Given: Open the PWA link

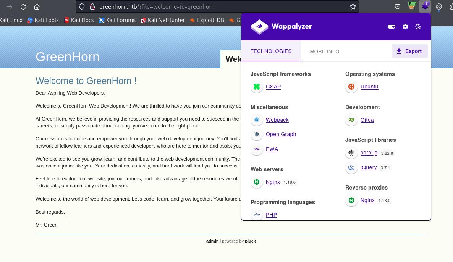Looking at the screenshot, I should click(x=272, y=149).
